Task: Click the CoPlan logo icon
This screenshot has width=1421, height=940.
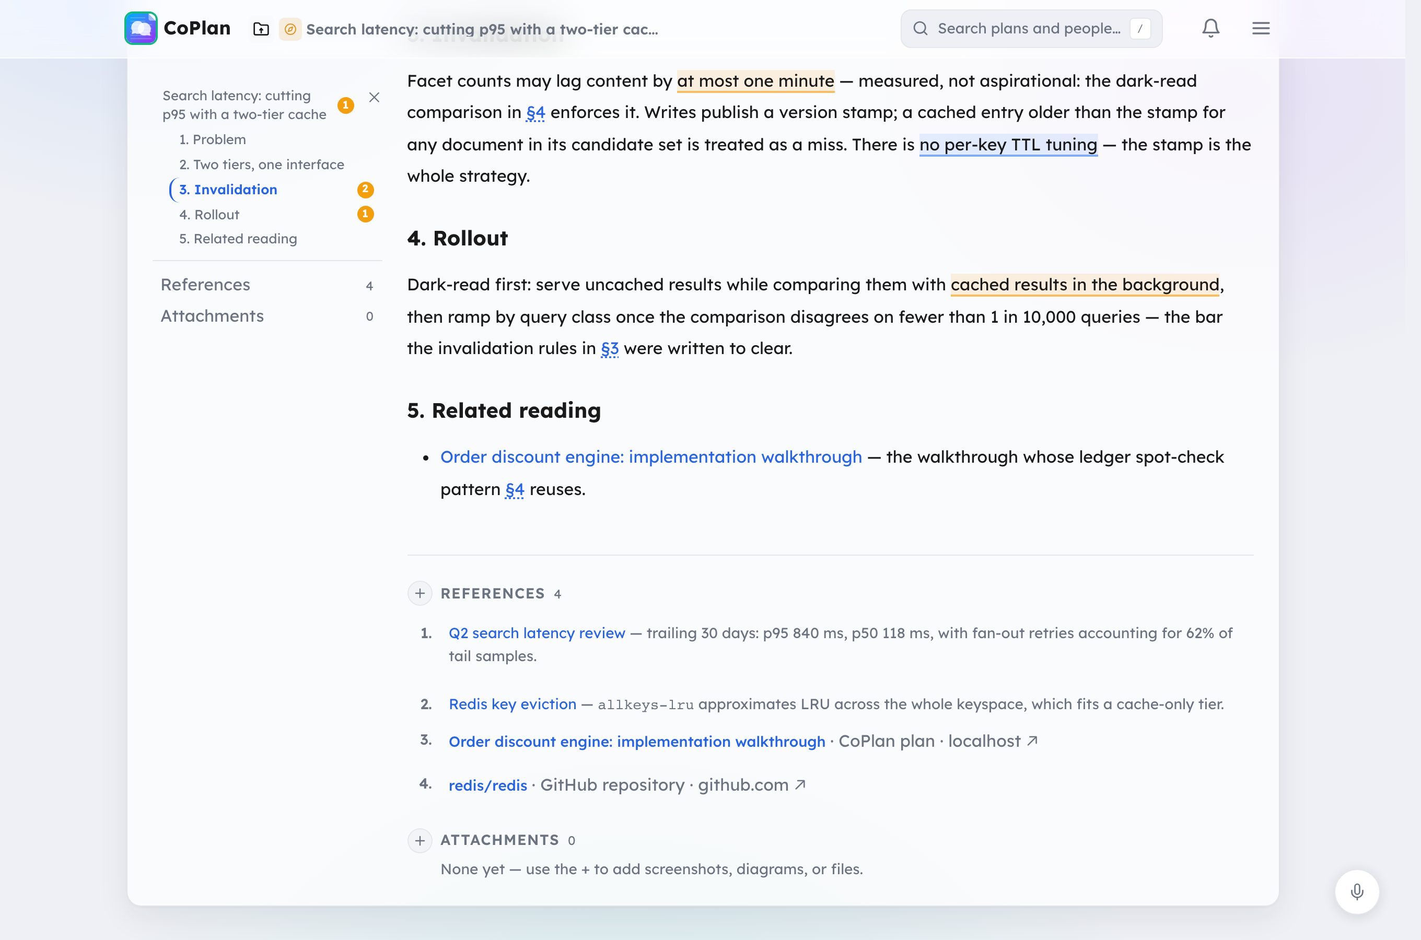Action: point(141,28)
